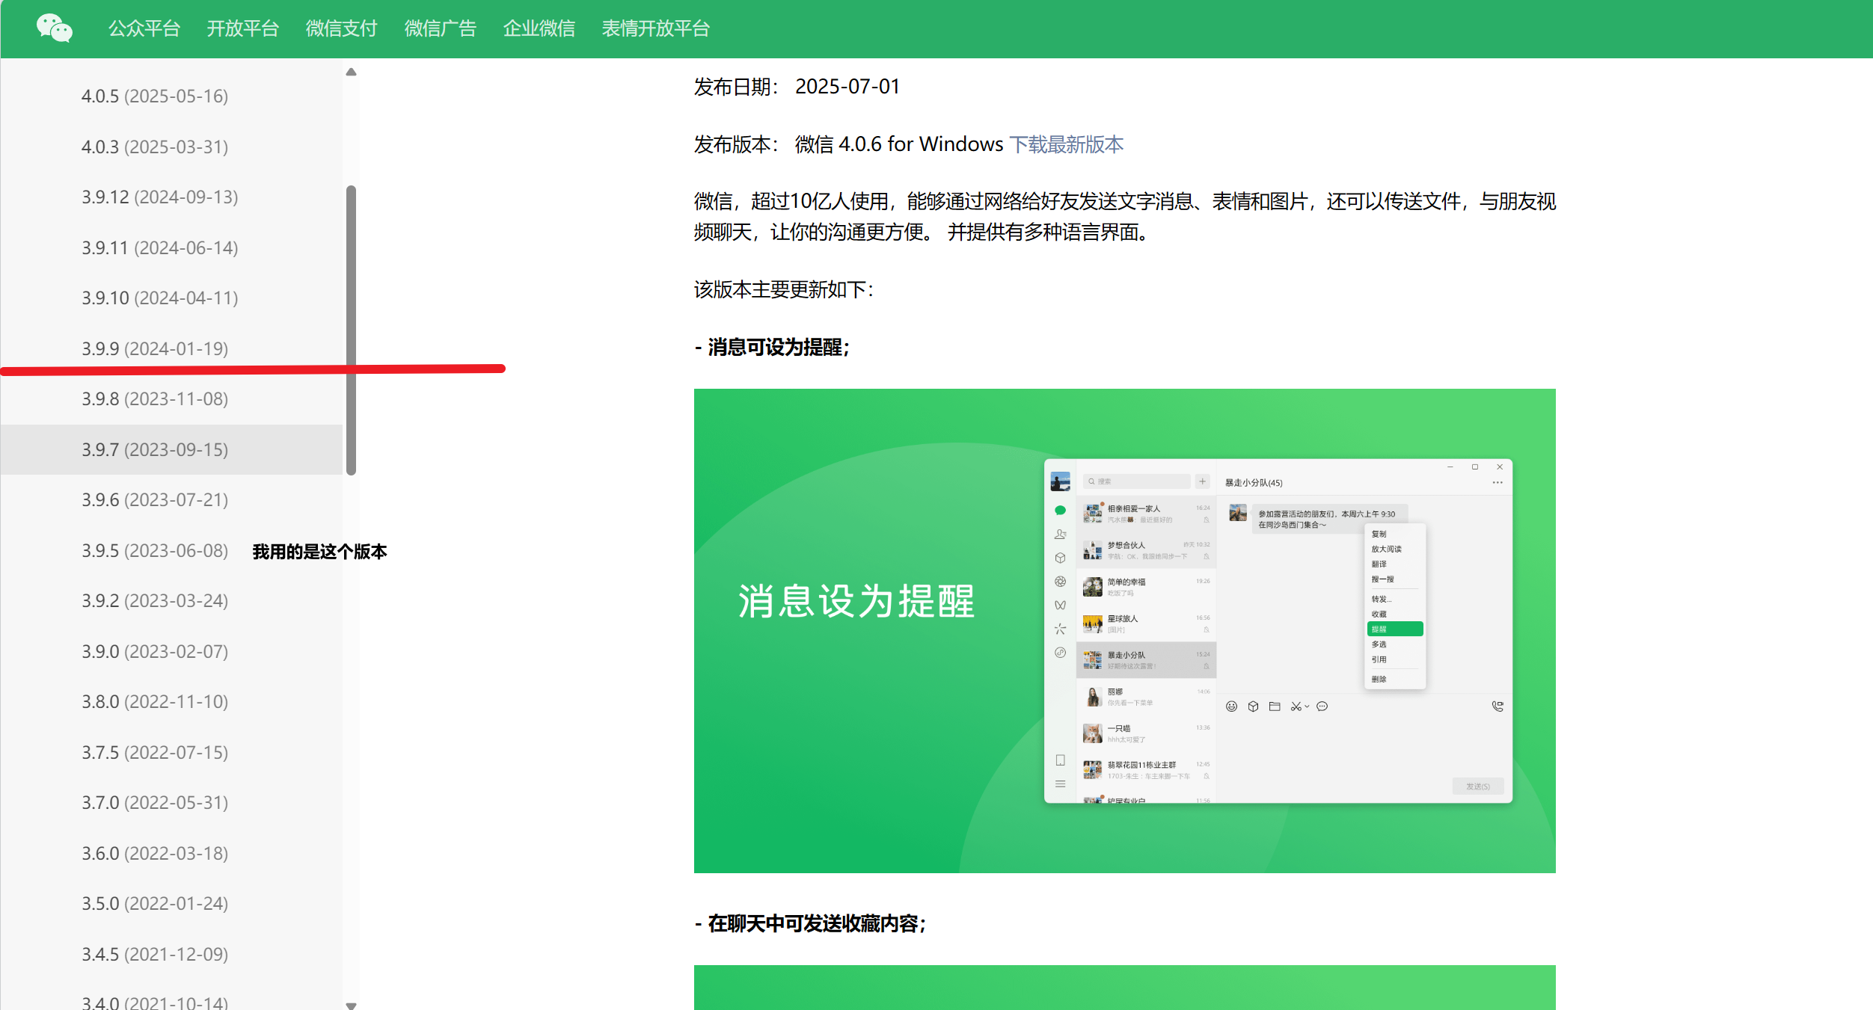Image resolution: width=1873 pixels, height=1010 pixels.
Task: Click the sidebar scroll up arrow
Action: pyautogui.click(x=351, y=73)
